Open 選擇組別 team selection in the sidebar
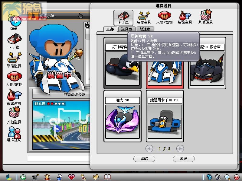Screen dimensions: 242x181 [x=14, y=134]
